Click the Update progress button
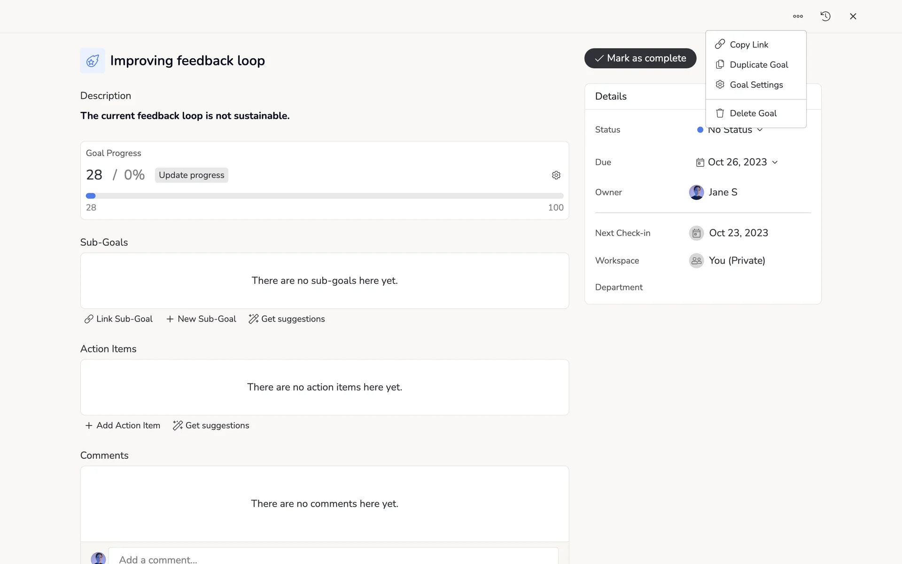Image resolution: width=902 pixels, height=564 pixels. [191, 175]
